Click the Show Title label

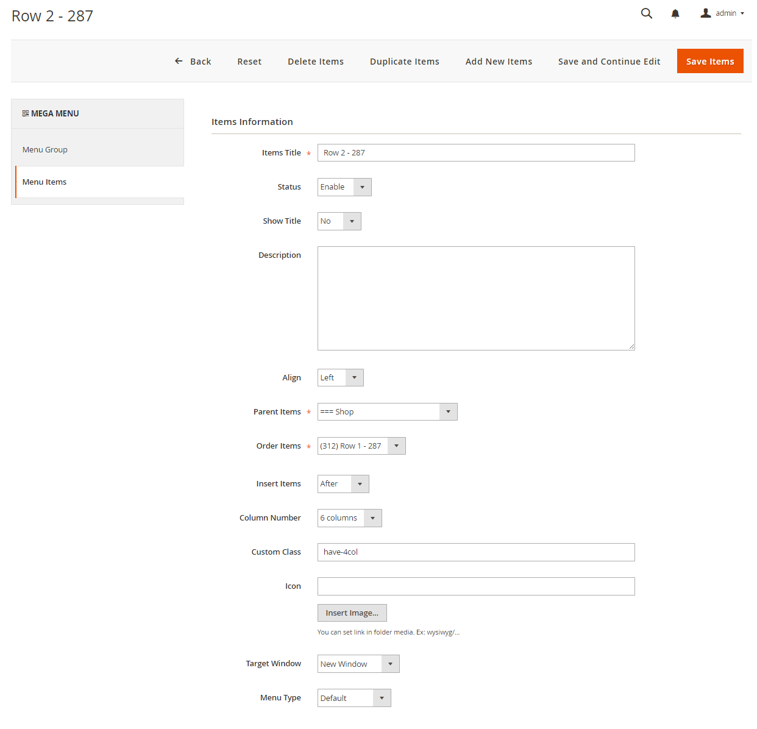coord(282,221)
